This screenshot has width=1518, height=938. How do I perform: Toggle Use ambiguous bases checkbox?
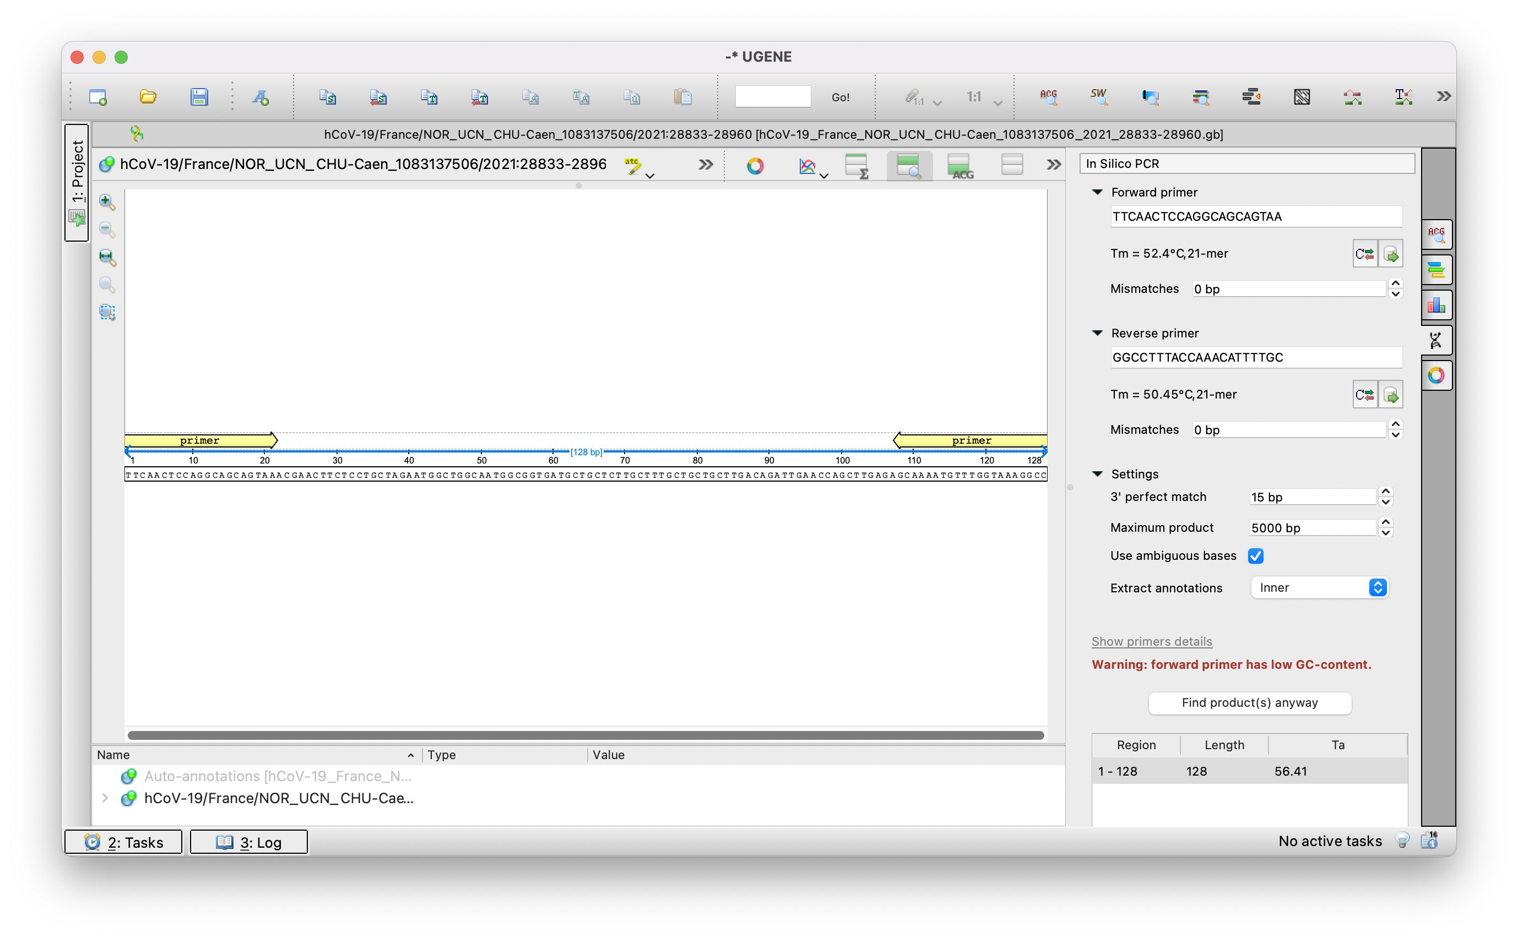[1255, 556]
